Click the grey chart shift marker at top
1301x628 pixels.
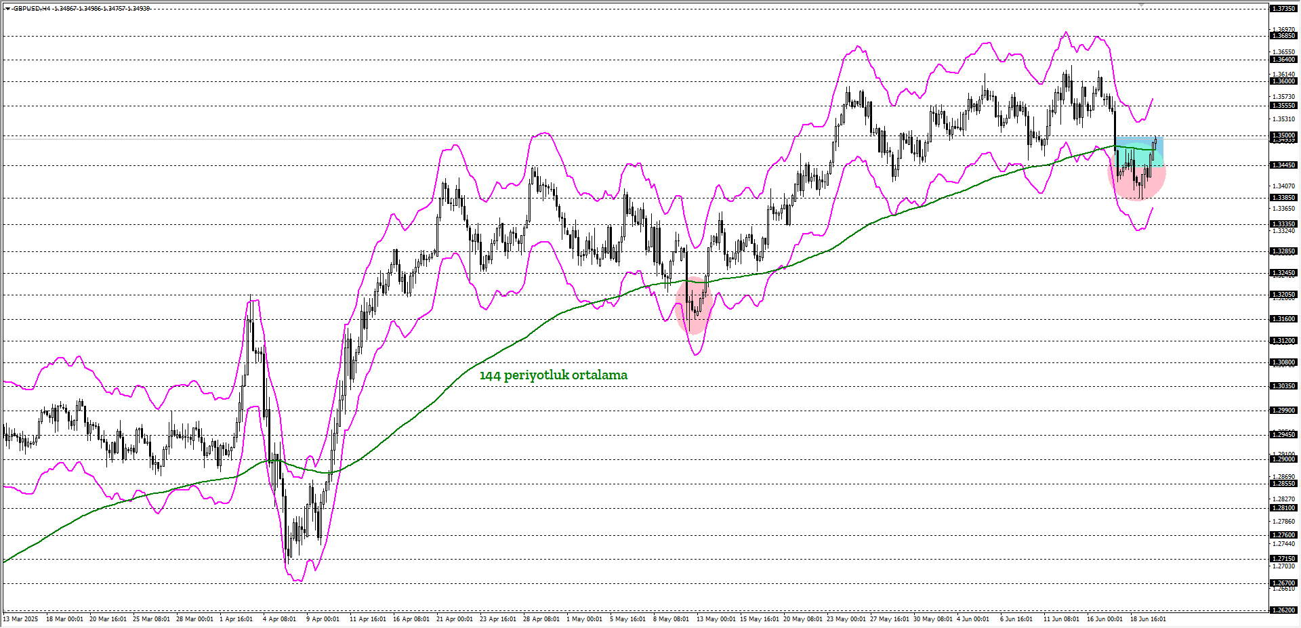[1141, 5]
